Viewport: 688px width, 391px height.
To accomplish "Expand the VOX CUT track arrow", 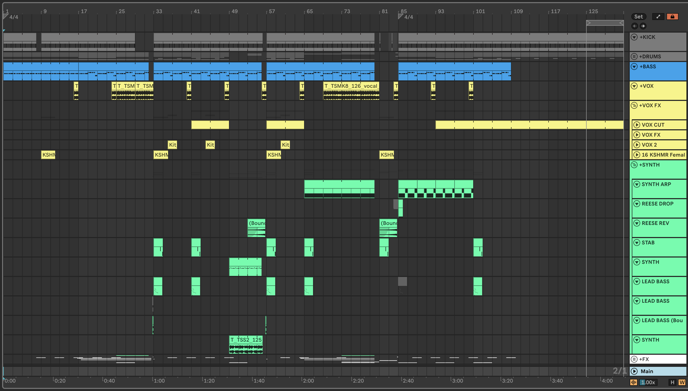I will (637, 125).
